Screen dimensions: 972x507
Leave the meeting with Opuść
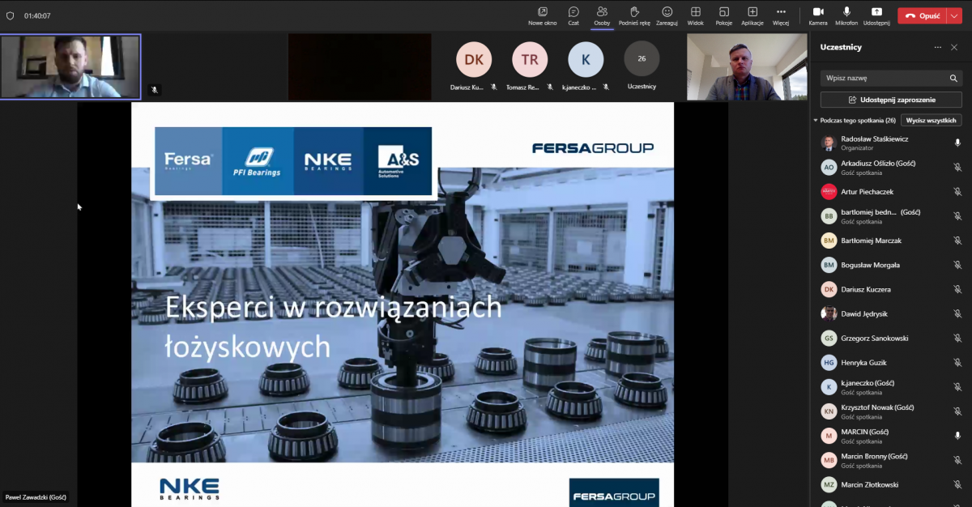click(922, 15)
